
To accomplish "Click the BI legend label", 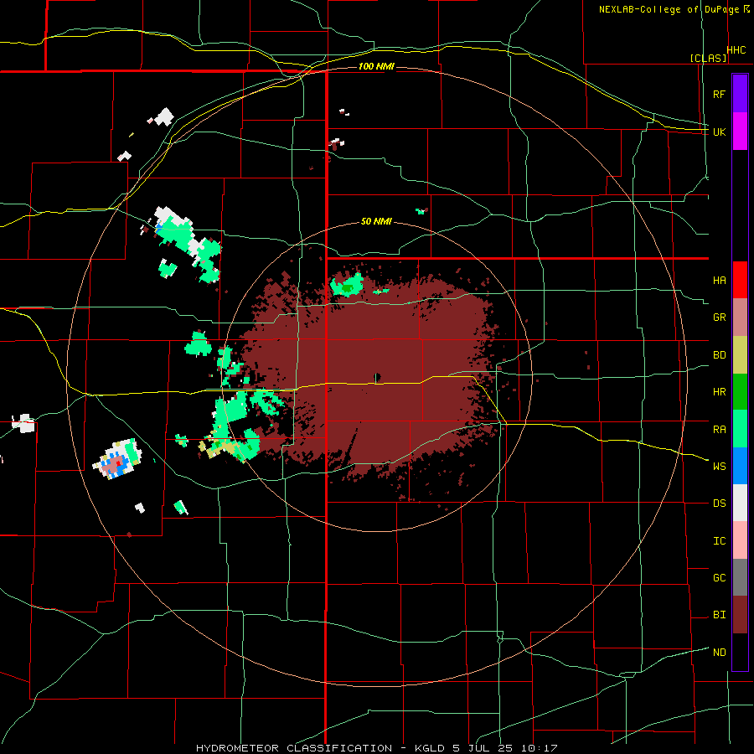I will click(x=719, y=615).
